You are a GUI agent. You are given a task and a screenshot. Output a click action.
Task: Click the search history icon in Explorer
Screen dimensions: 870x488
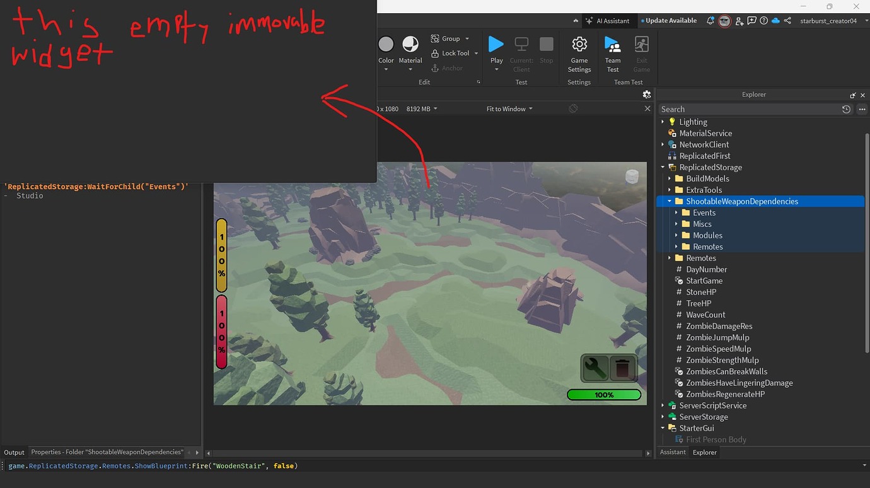(847, 108)
